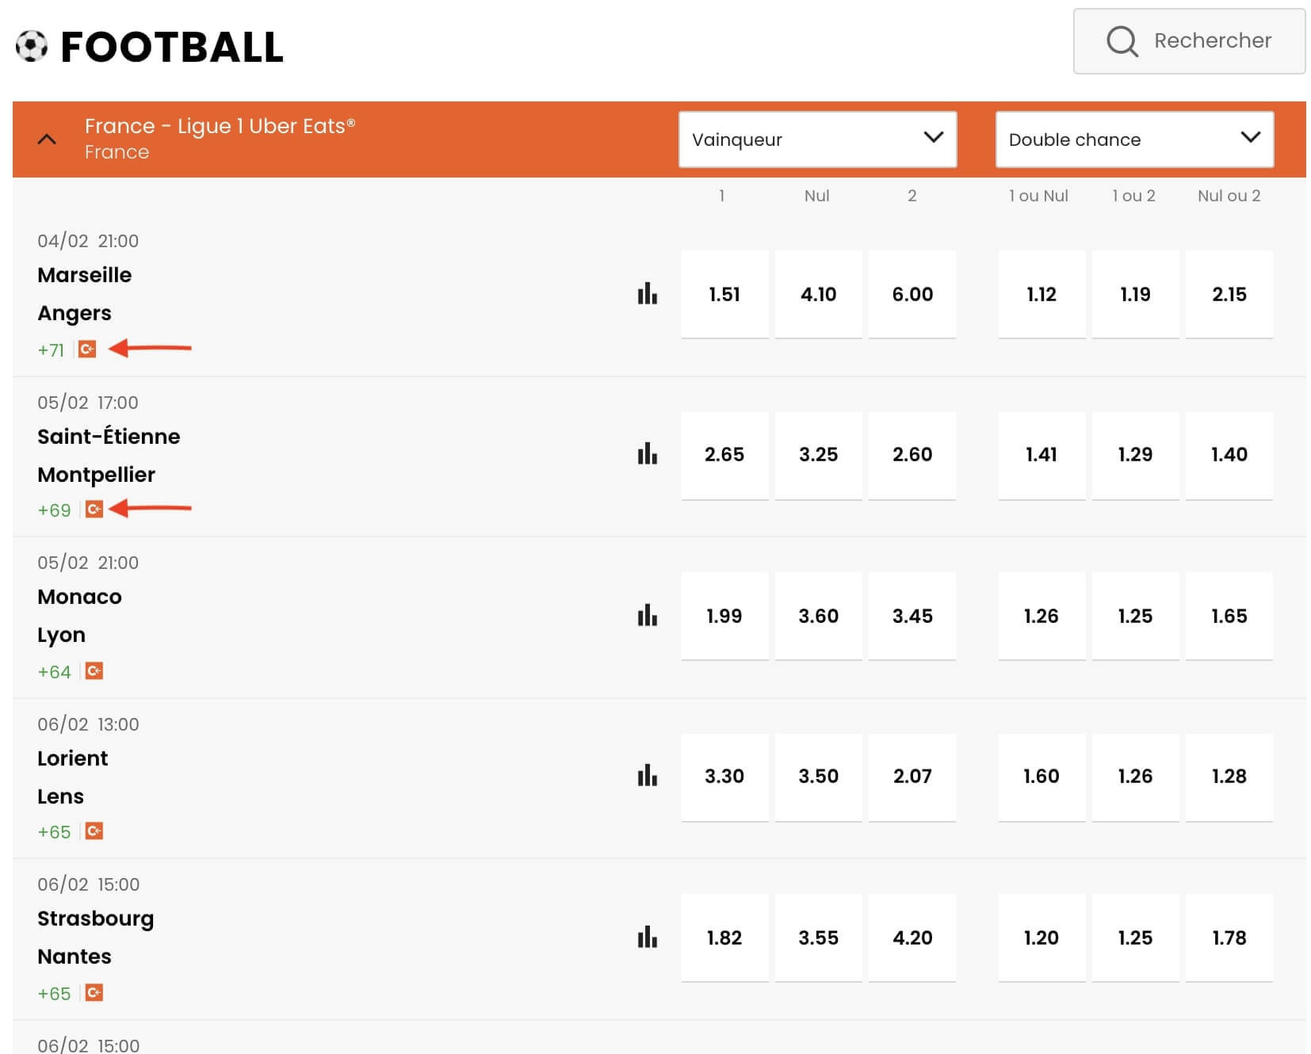The width and height of the screenshot is (1311, 1054).
Task: Select draw odds 3.55
Action: (x=818, y=938)
